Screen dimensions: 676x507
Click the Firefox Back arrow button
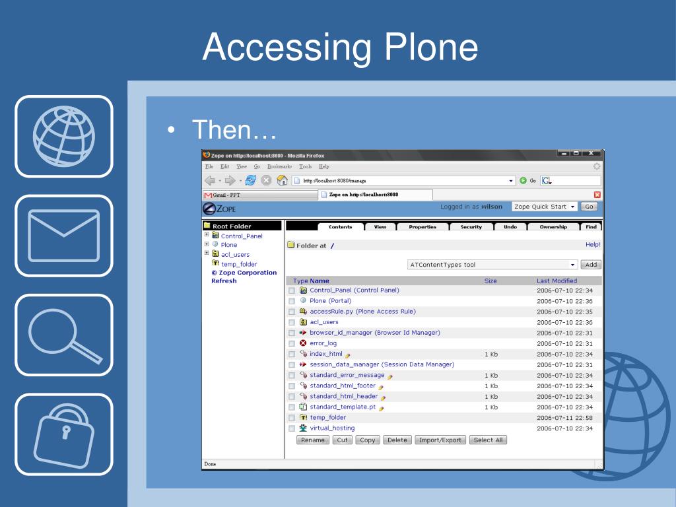click(210, 181)
